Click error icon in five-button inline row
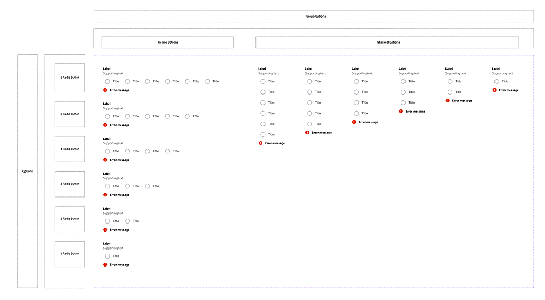 tap(105, 125)
